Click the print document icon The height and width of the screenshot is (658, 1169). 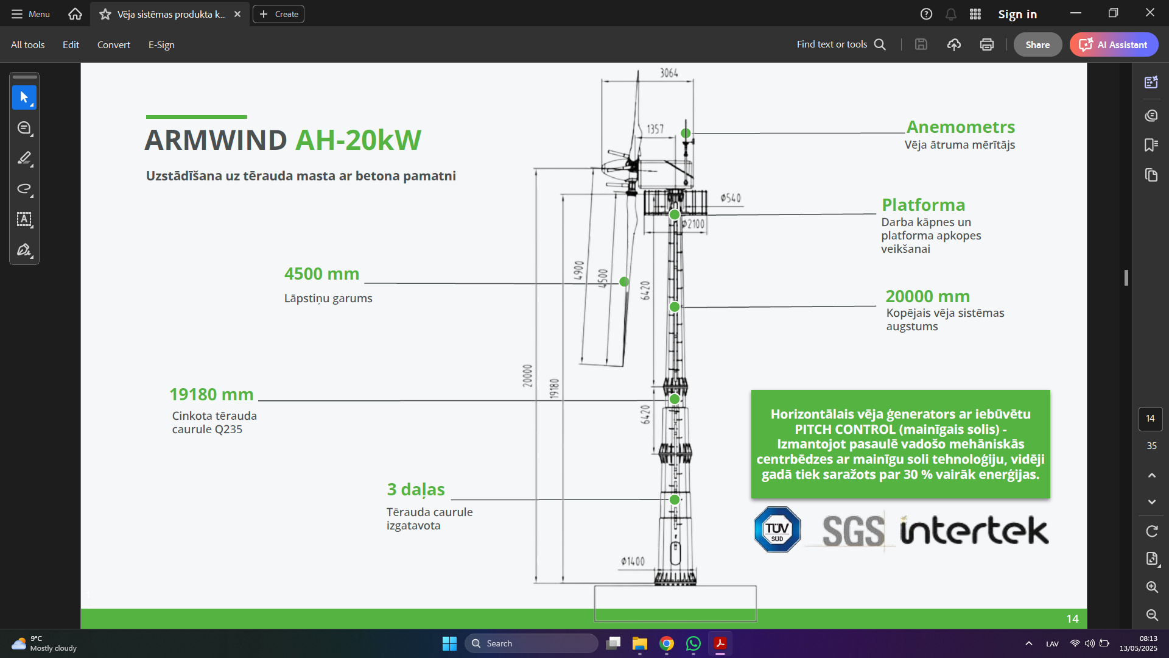986,44
